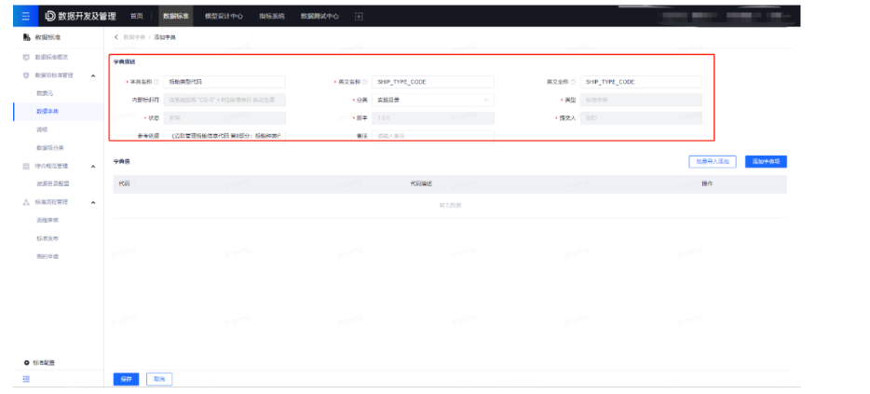Show help tooltip for 字典名称

pos(156,82)
